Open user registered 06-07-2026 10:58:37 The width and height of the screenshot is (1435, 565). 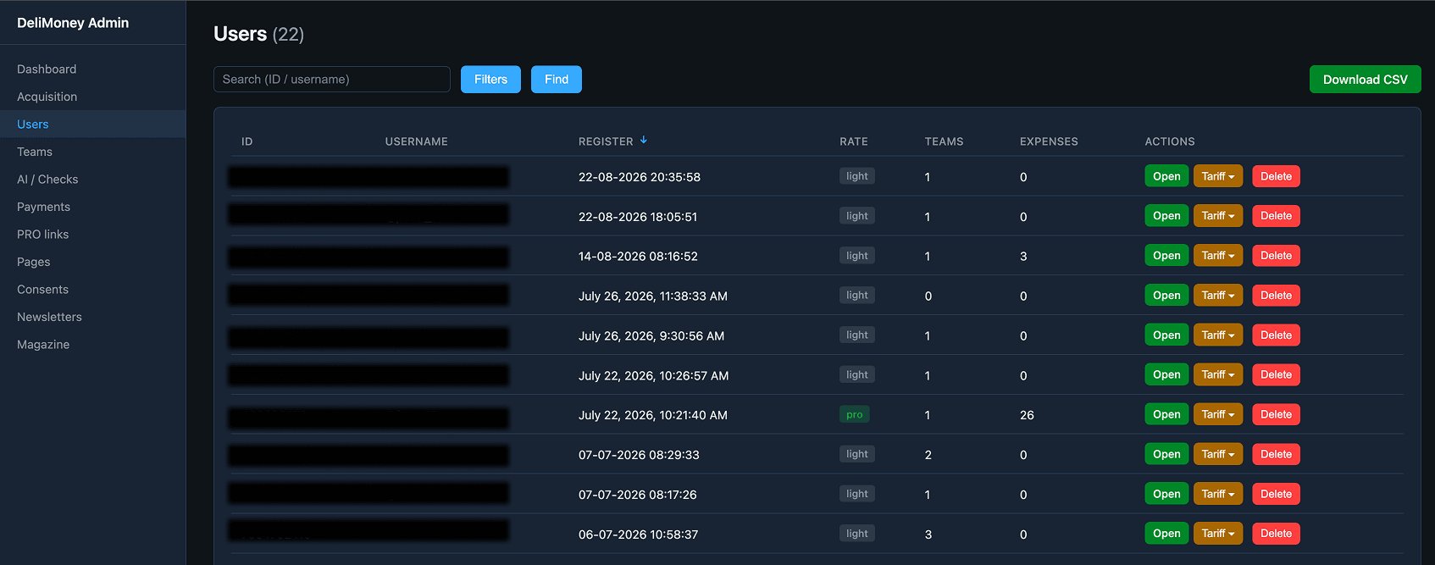point(1166,534)
